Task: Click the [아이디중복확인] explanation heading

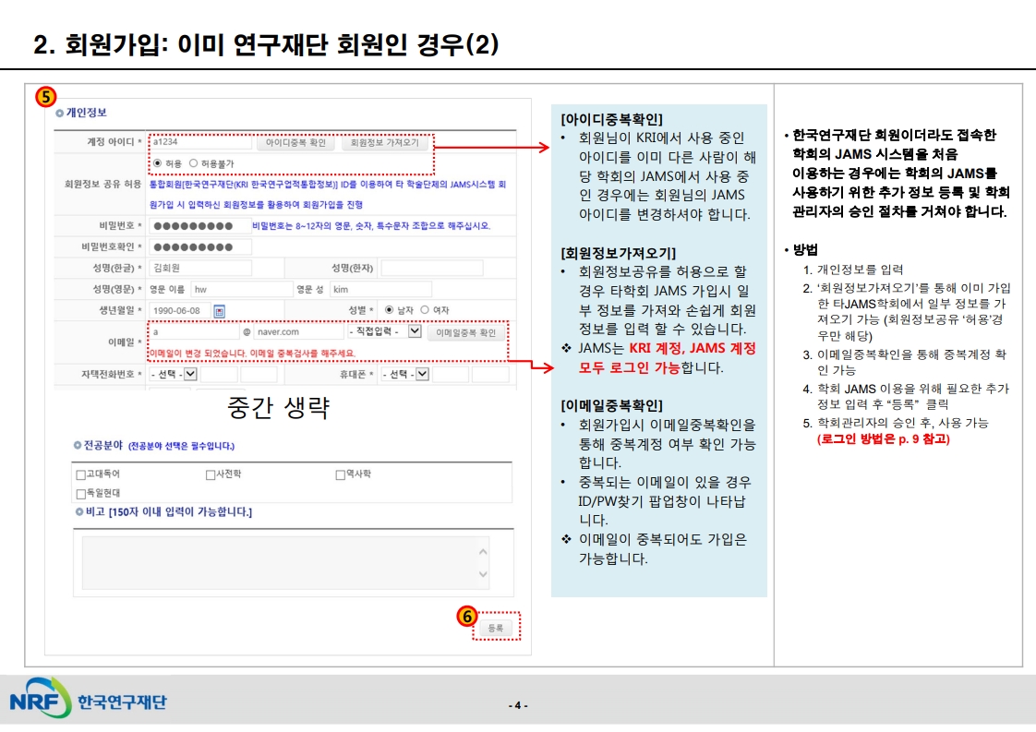Action: pyautogui.click(x=612, y=120)
